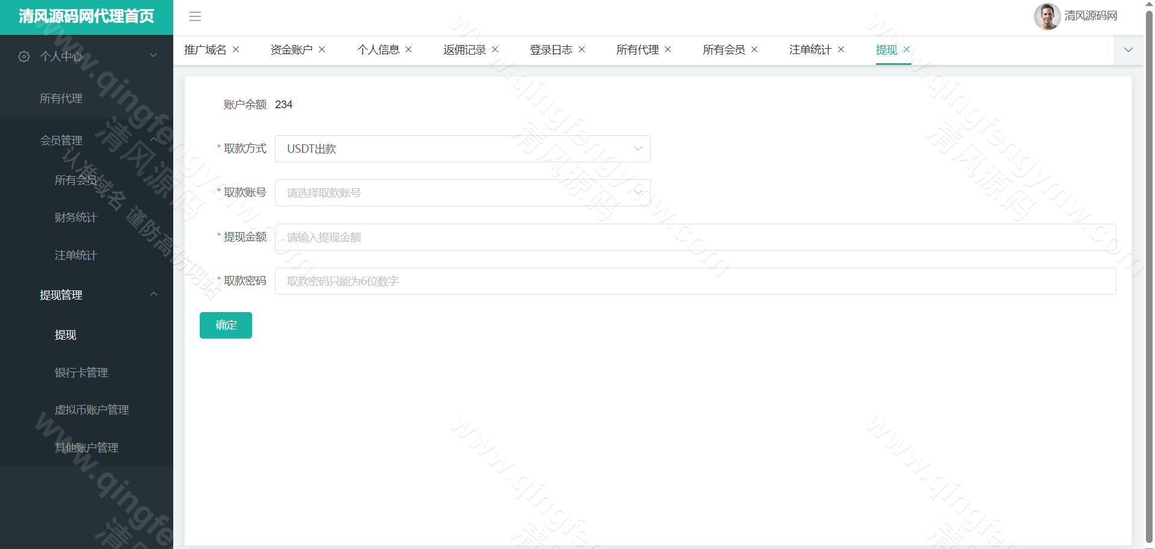The image size is (1155, 549).
Task: Close the 所有代理 tab
Action: [x=668, y=49]
